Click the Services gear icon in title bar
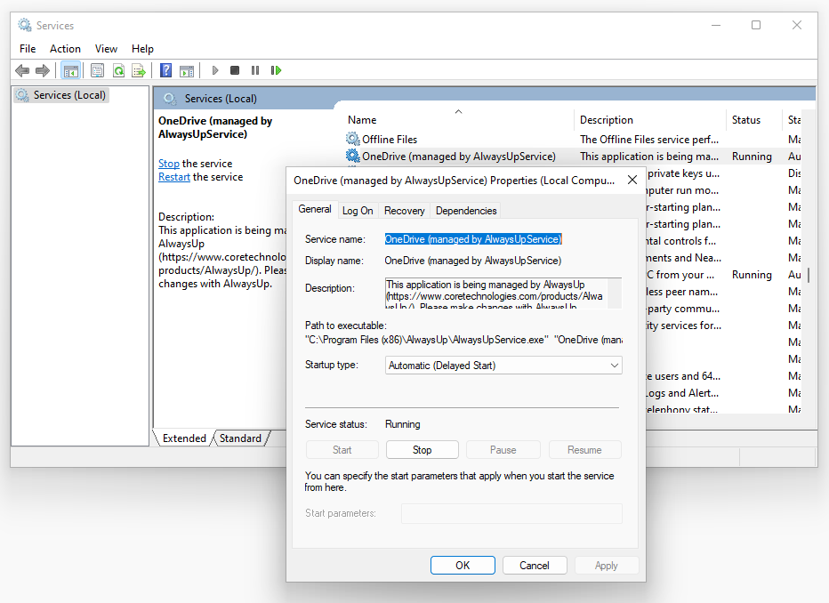The width and height of the screenshot is (829, 603). [25, 25]
